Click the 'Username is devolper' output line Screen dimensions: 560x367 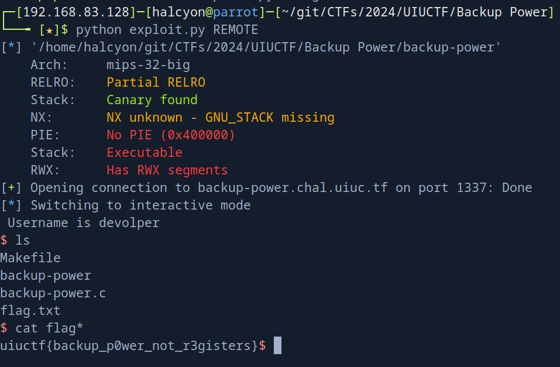pos(83,223)
